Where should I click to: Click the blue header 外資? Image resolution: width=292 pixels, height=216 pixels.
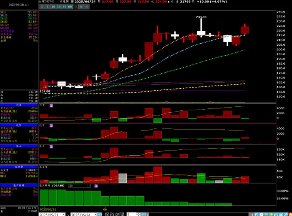point(19,105)
